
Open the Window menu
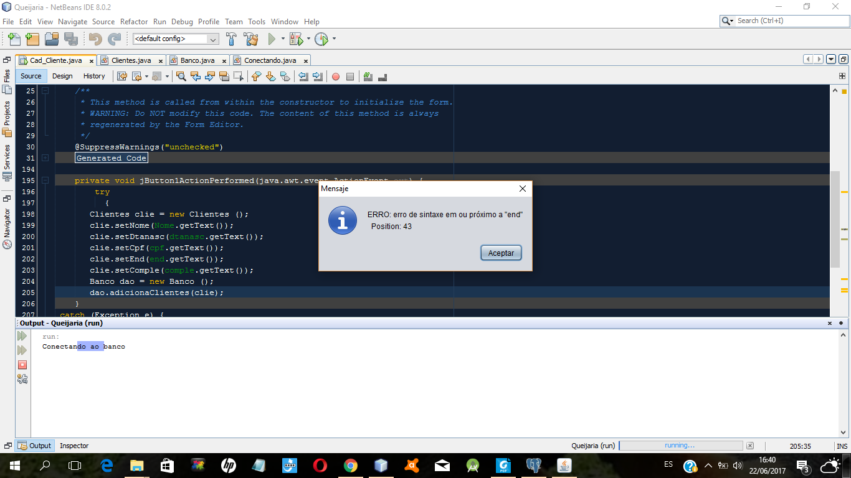(x=285, y=21)
